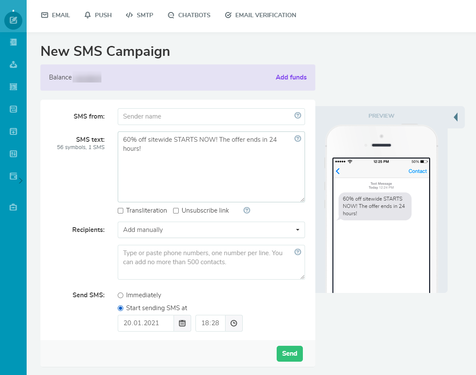Screen dimensions: 476x375
Task: Click the help icon in the recipients textarea
Action: tap(298, 252)
